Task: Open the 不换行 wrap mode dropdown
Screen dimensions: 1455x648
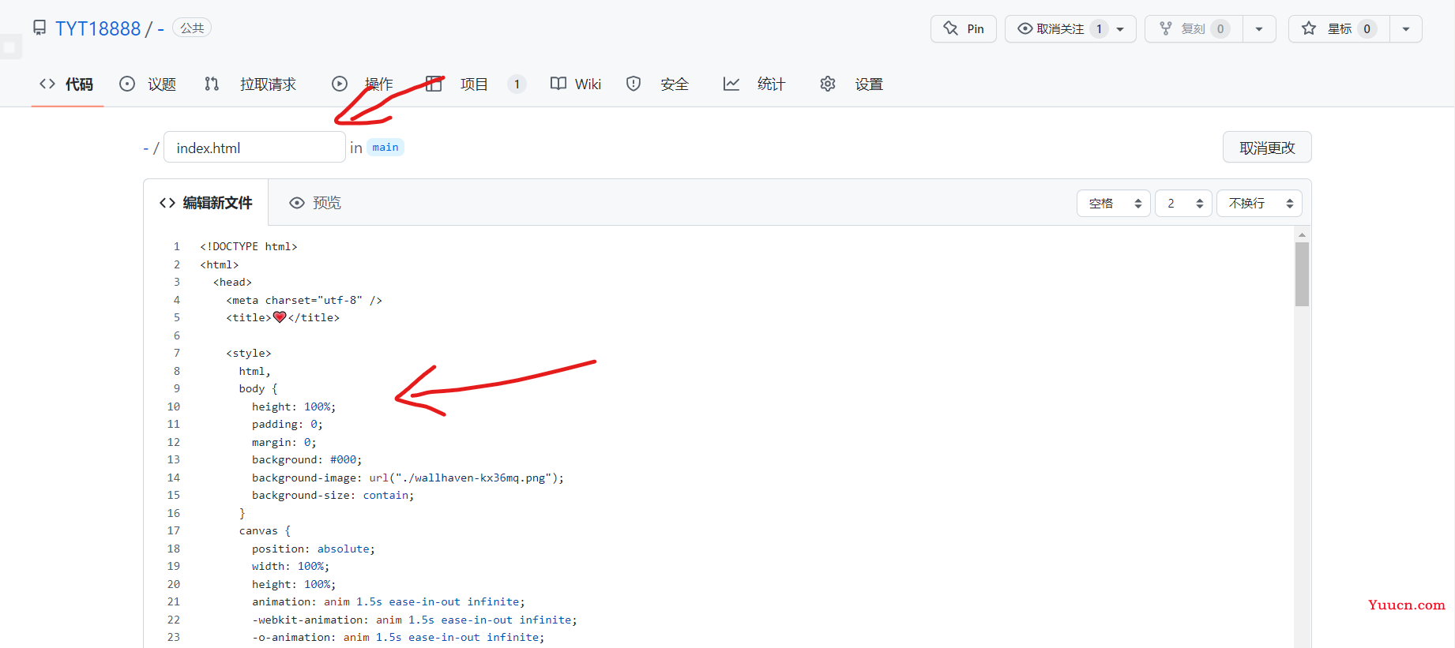Action: tap(1259, 204)
